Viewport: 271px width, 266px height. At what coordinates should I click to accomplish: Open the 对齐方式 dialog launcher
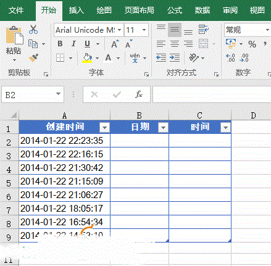coord(216,74)
